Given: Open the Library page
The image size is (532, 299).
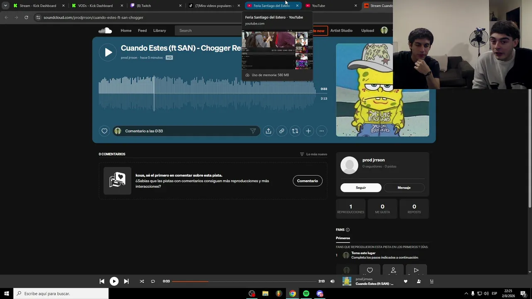Looking at the screenshot, I should pos(160,30).
